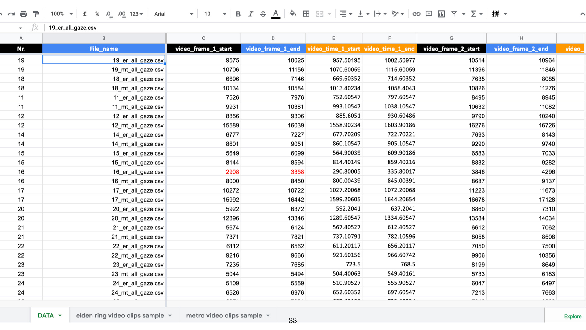
Task: Open the metro video clips sample tab
Action: [x=224, y=315]
